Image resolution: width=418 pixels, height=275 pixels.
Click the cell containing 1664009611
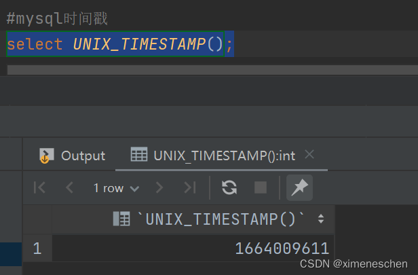pos(282,249)
